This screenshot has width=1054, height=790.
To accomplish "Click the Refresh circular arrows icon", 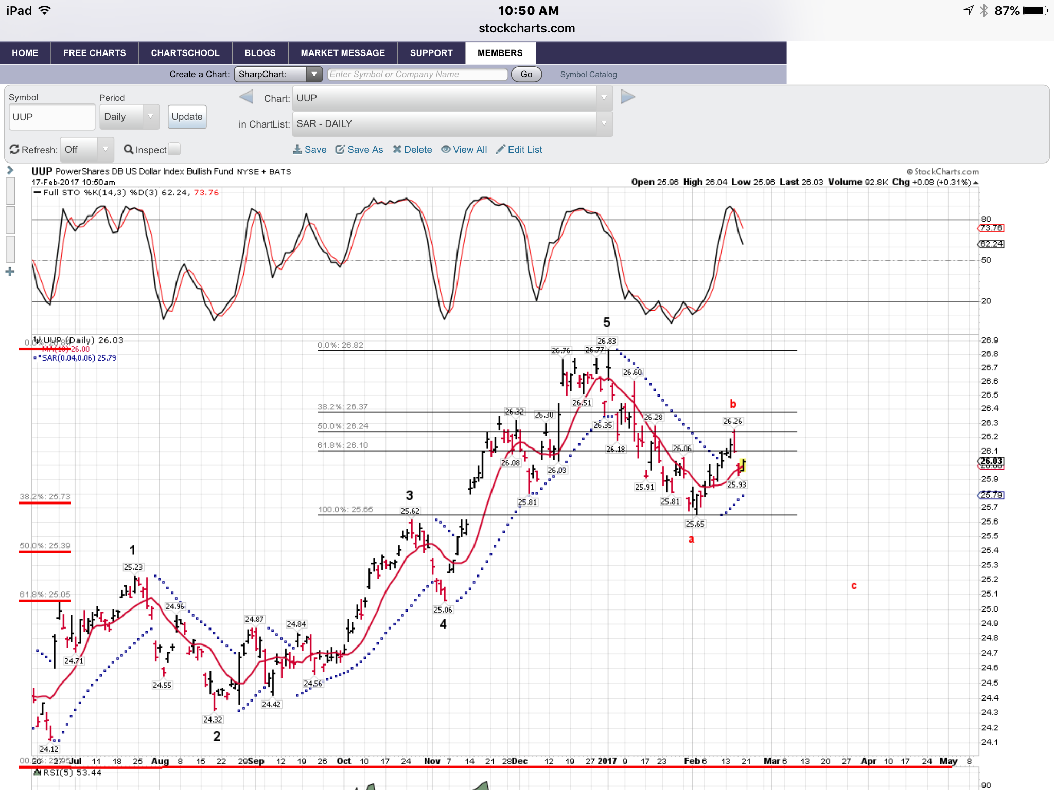I will click(x=14, y=150).
